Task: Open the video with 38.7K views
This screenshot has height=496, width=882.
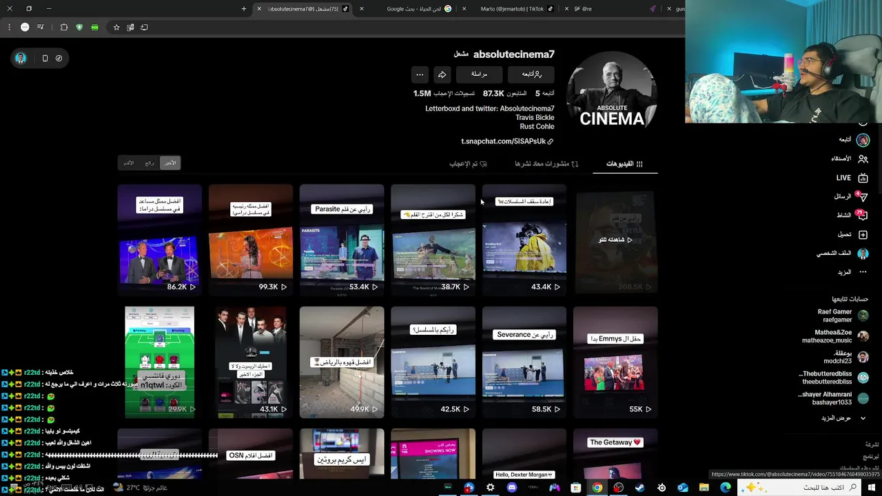Action: pyautogui.click(x=433, y=240)
